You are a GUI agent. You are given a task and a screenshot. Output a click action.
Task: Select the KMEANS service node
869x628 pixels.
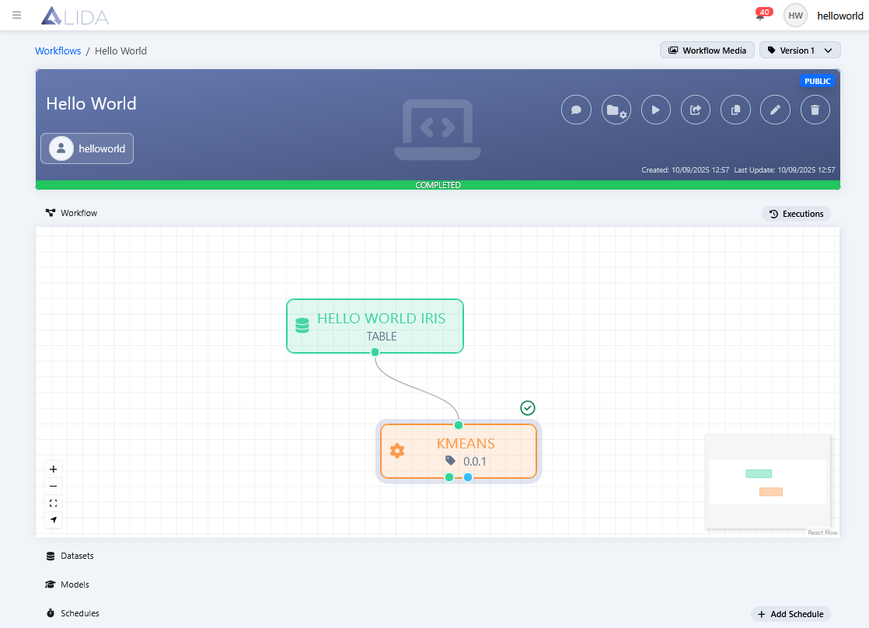click(459, 452)
